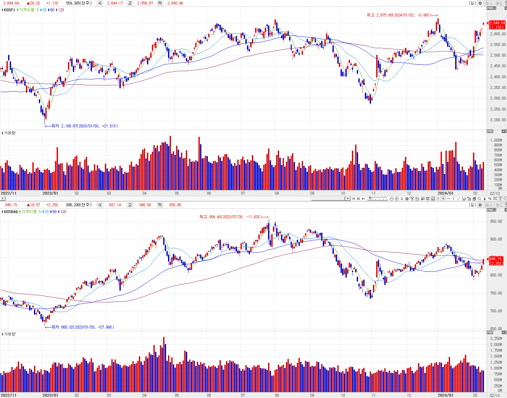Jump to first data with skip-back control
Image resolution: width=507 pixels, height=398 pixels.
click(x=353, y=199)
